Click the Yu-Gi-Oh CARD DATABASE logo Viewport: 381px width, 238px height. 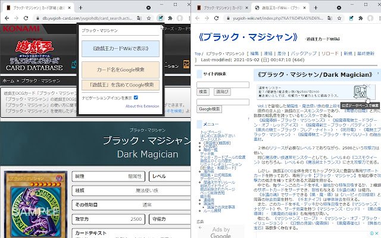35,56
